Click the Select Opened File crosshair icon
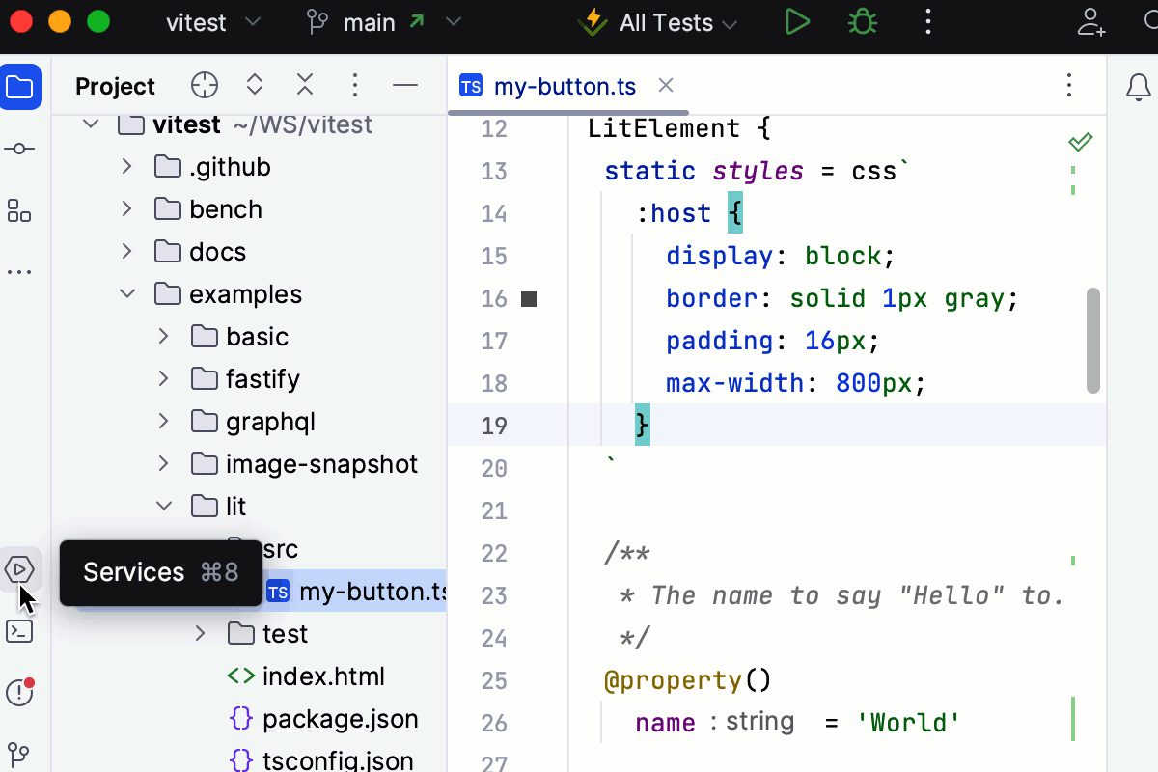The height and width of the screenshot is (772, 1158). point(204,86)
